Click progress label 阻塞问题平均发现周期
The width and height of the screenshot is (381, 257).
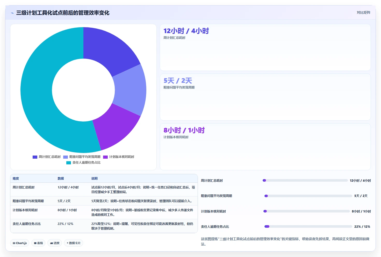click(x=217, y=196)
